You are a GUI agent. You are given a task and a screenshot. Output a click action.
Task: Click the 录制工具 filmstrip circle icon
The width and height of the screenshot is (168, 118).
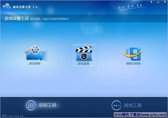[x=31, y=105]
